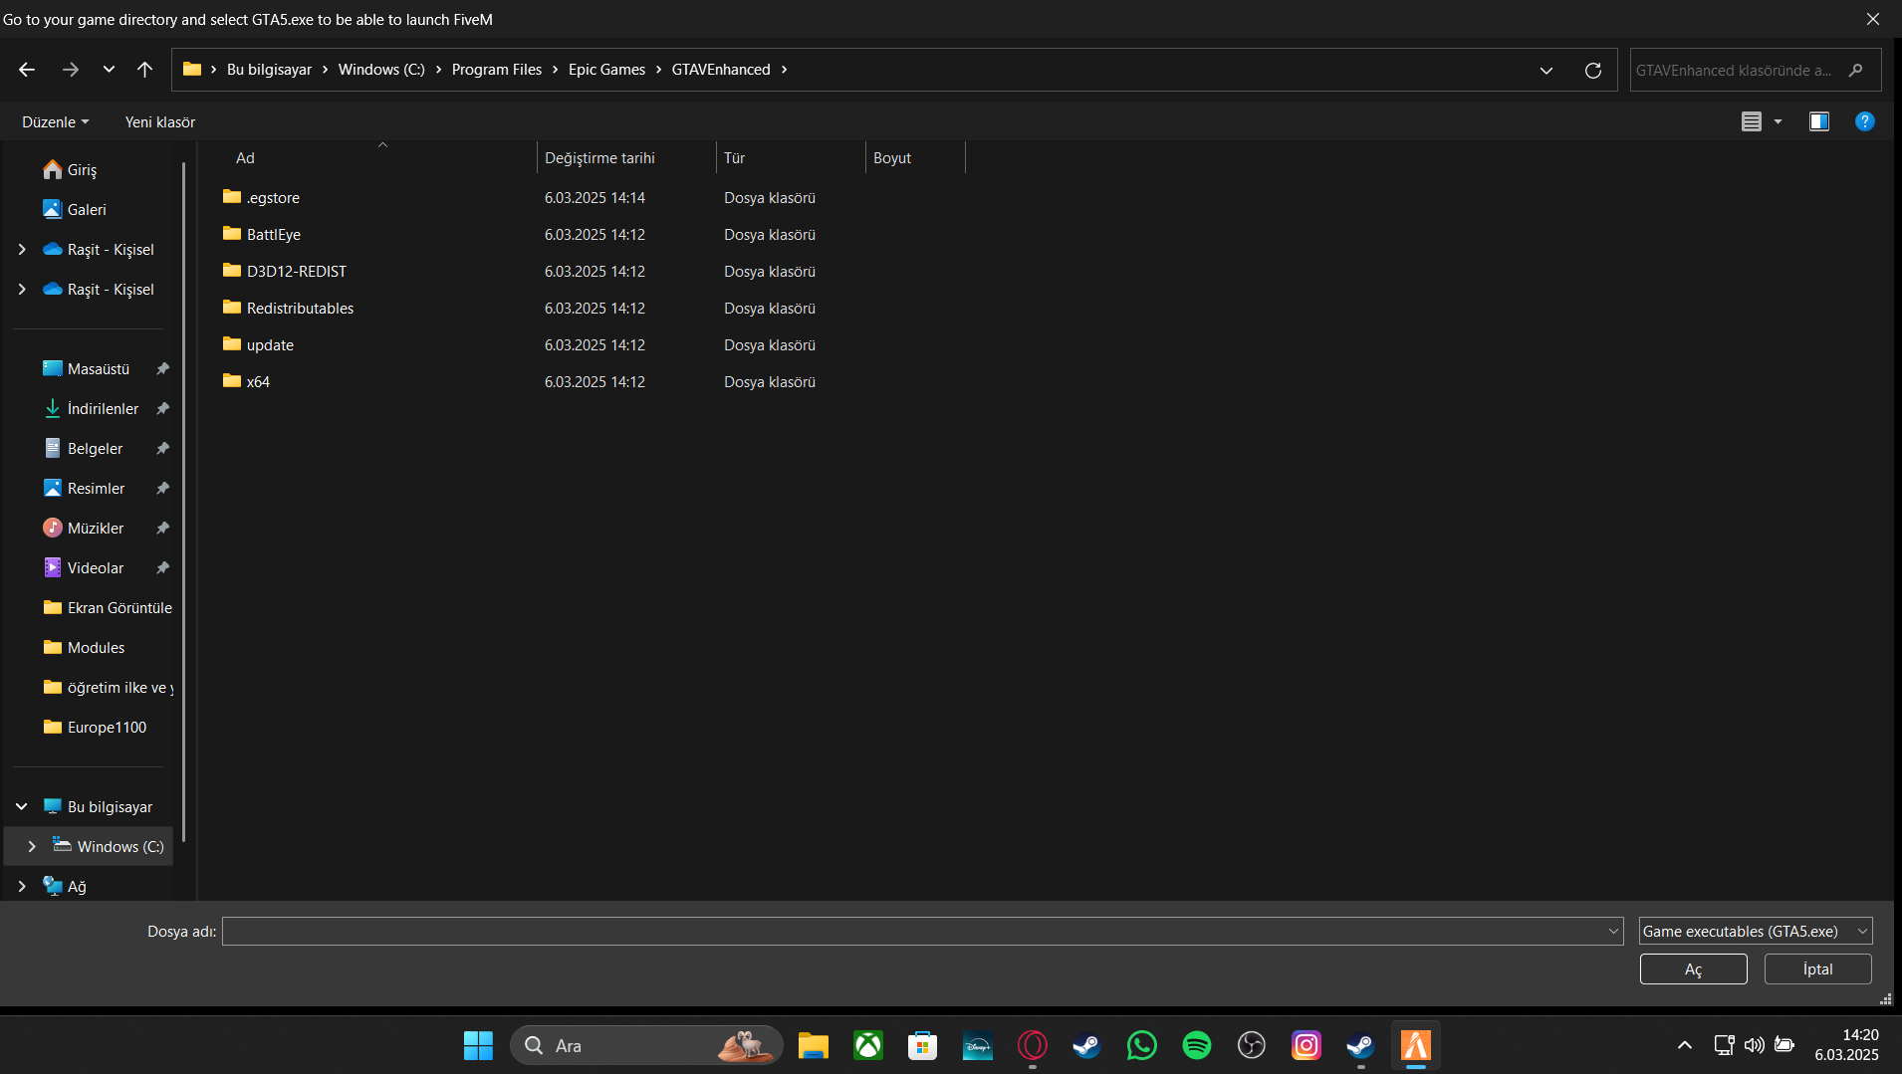The image size is (1902, 1074).
Task: Click the forward navigation arrow
Action: (70, 70)
